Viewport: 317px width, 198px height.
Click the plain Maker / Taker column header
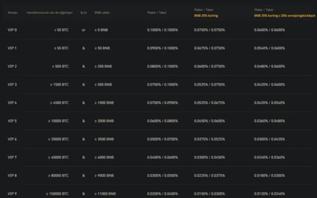pos(157,13)
